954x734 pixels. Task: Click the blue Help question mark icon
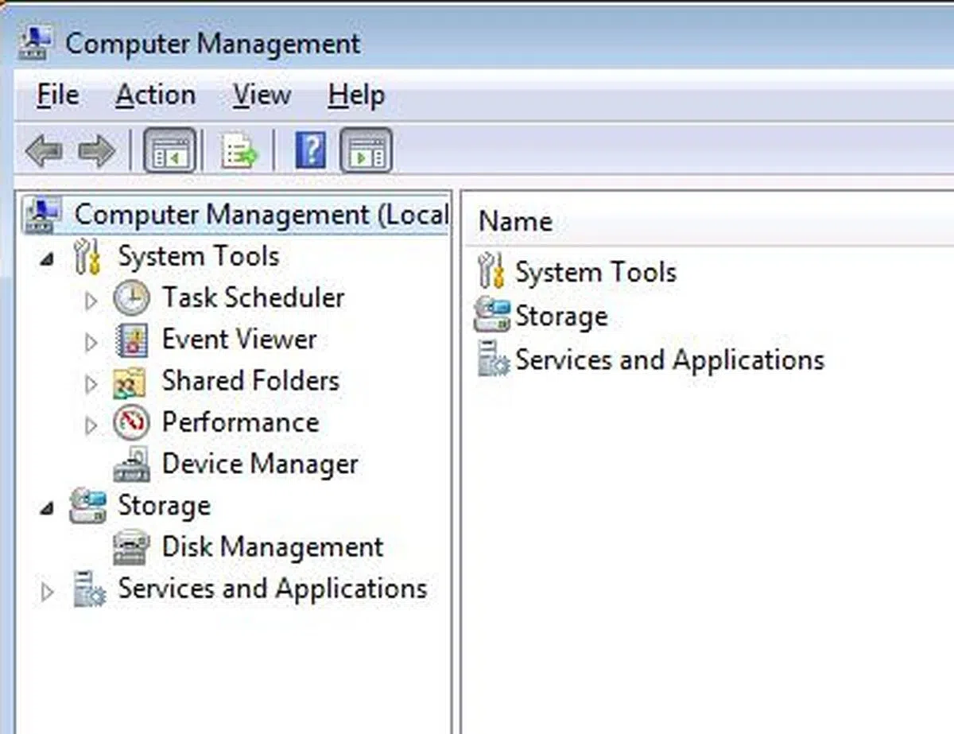[310, 150]
